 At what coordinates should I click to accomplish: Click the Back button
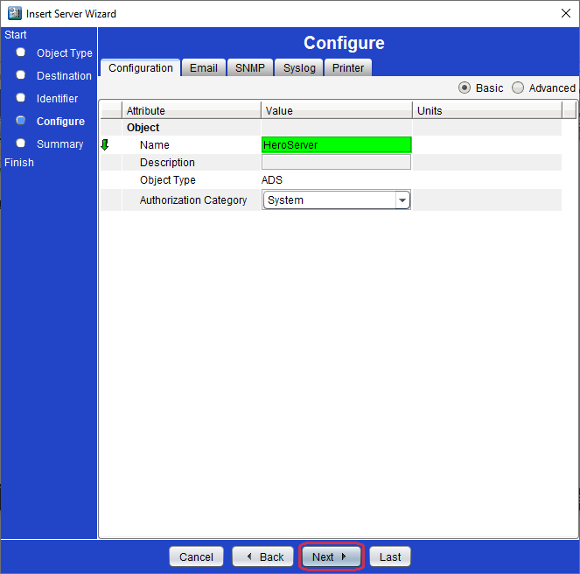pyautogui.click(x=262, y=556)
